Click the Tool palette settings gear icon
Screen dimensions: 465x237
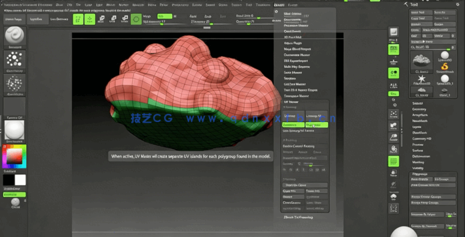coord(458,4)
